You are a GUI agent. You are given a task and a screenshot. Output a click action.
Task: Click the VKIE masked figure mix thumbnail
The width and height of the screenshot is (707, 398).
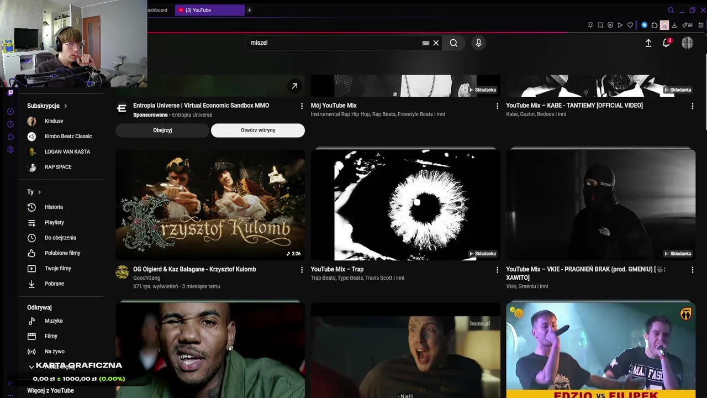point(601,205)
